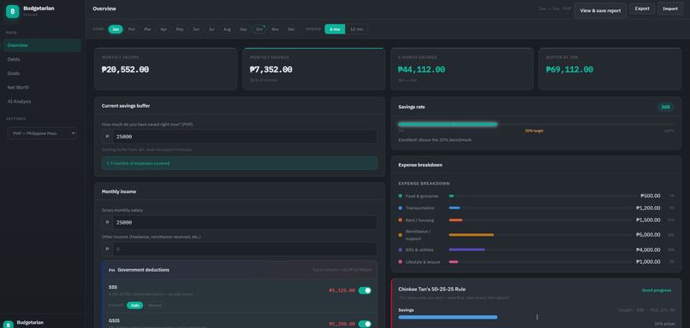The width and height of the screenshot is (690, 328).
Task: Select Mar as start month
Action: [x=147, y=29]
